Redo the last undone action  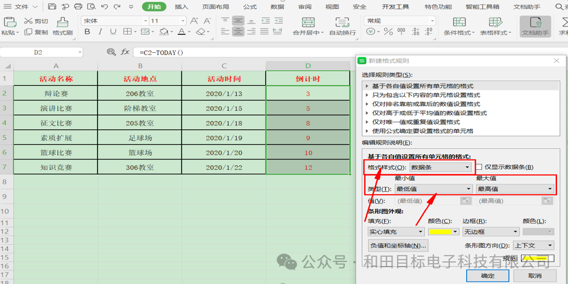click(116, 6)
